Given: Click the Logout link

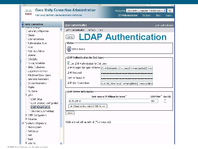Looking at the screenshot, I should coord(169,15).
